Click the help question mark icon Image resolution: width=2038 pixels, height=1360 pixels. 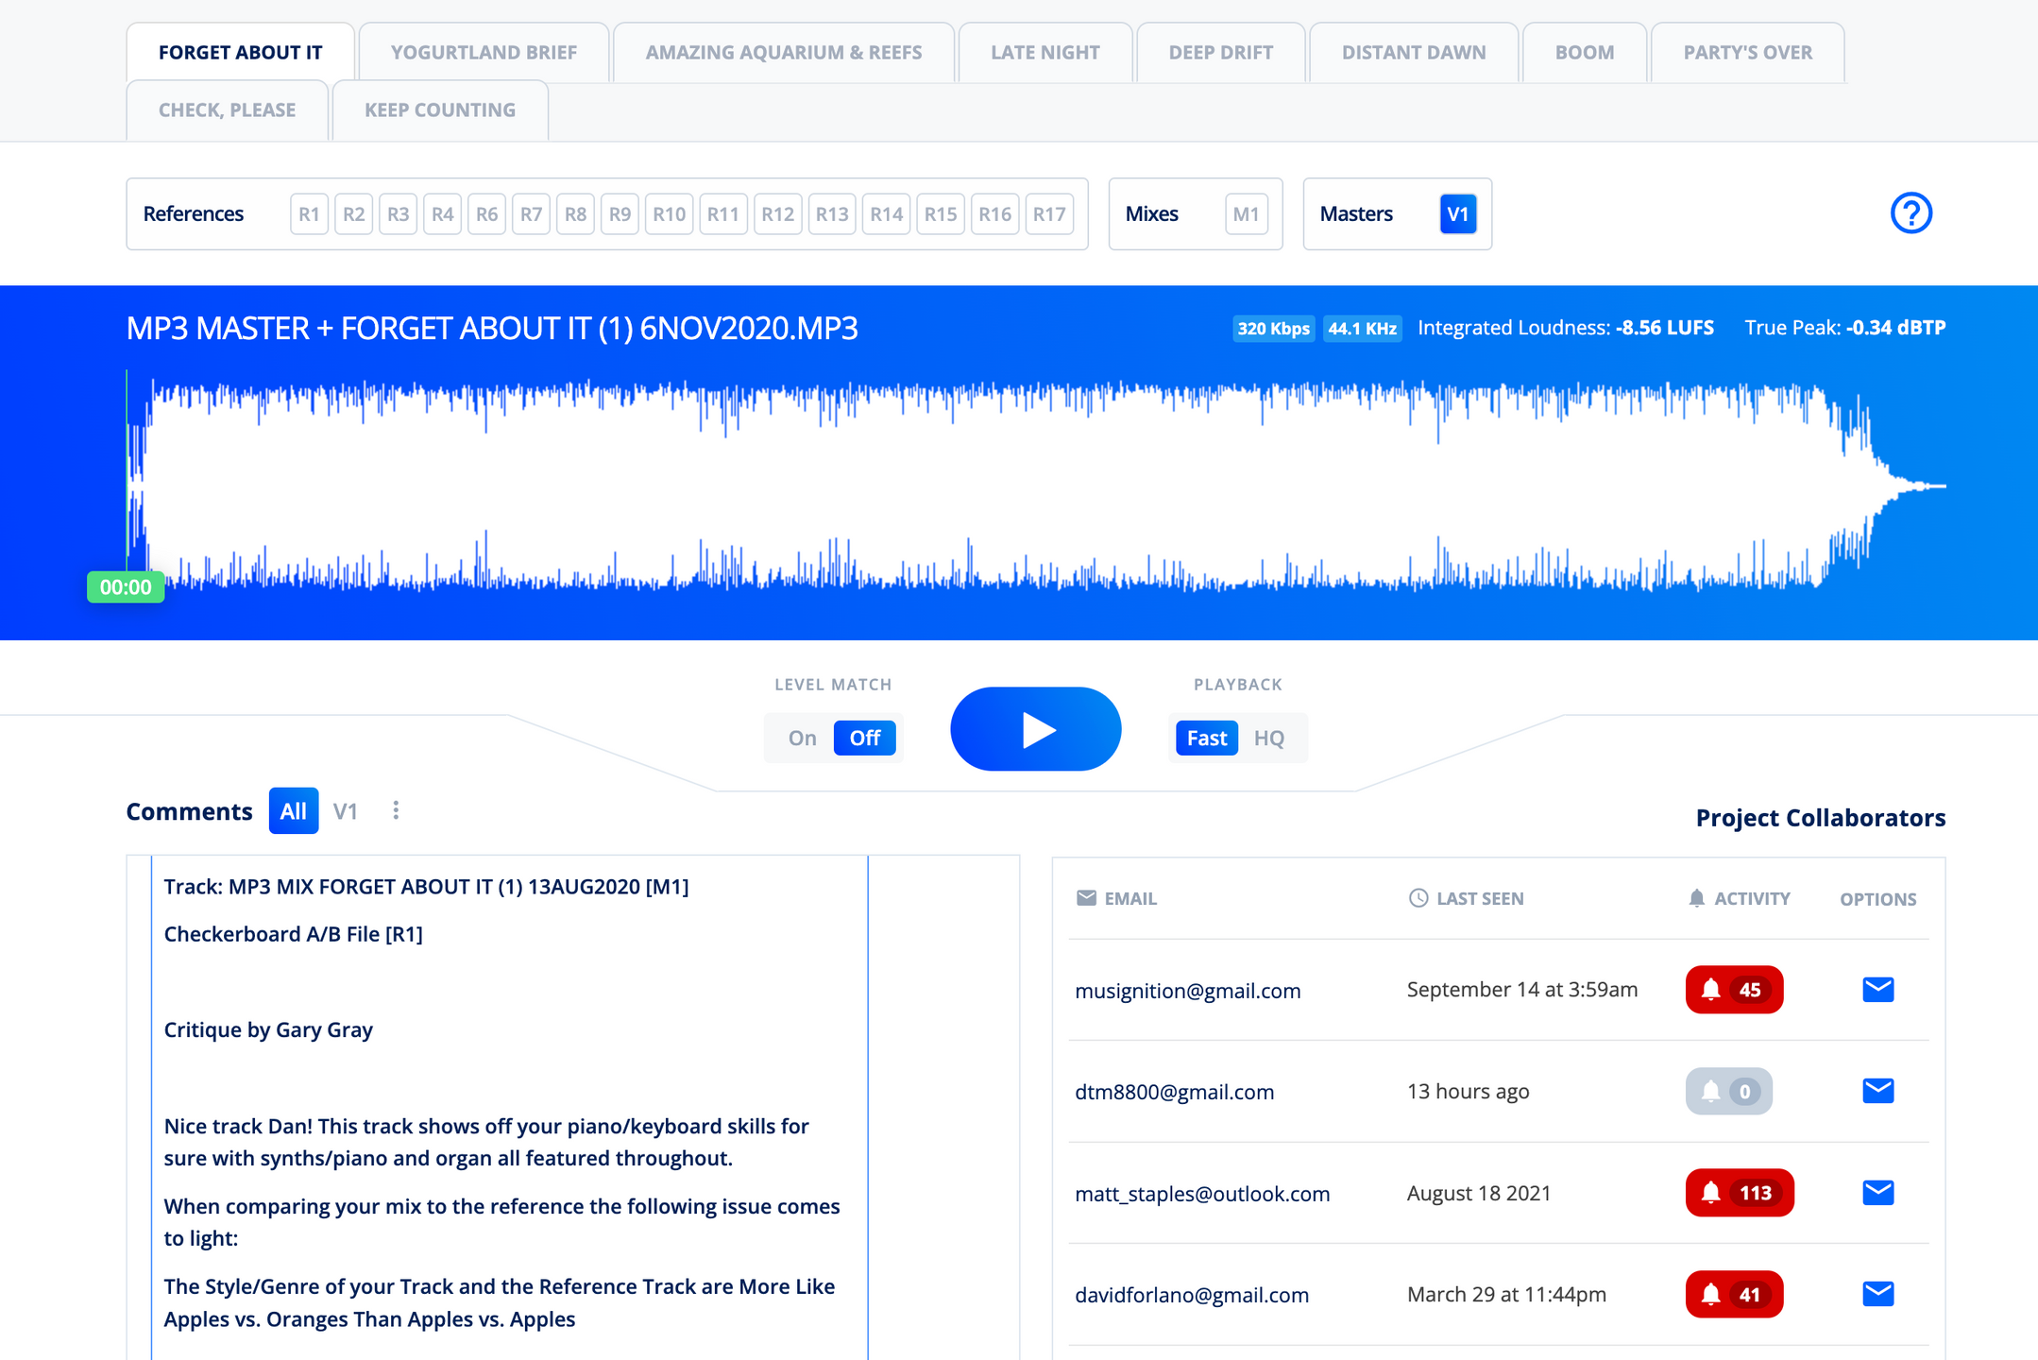coord(1911,213)
